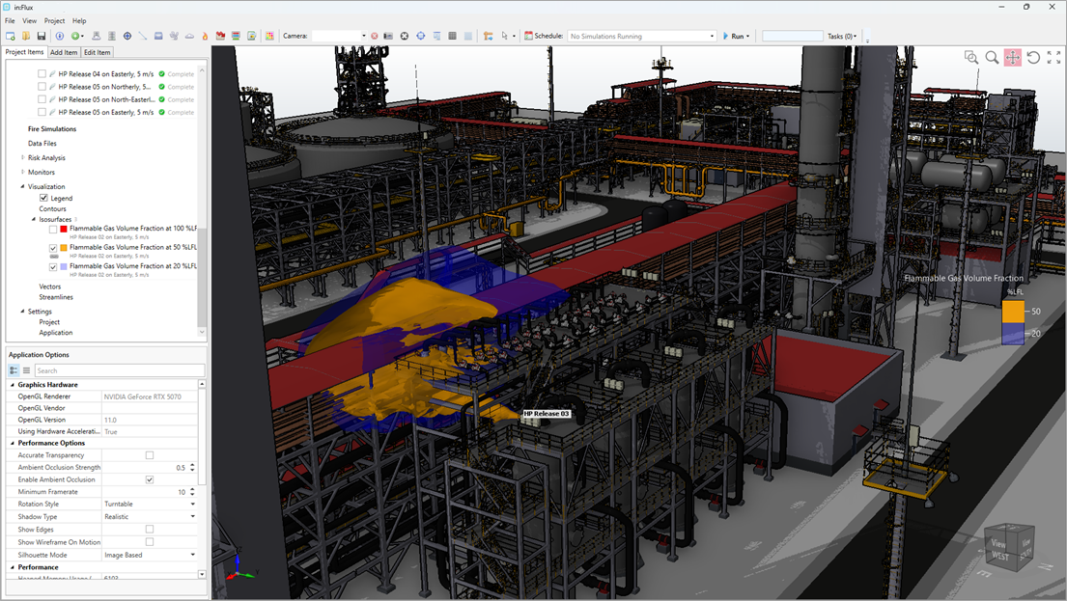The image size is (1067, 601).
Task: Open the Rotation Style dropdown
Action: coord(192,504)
